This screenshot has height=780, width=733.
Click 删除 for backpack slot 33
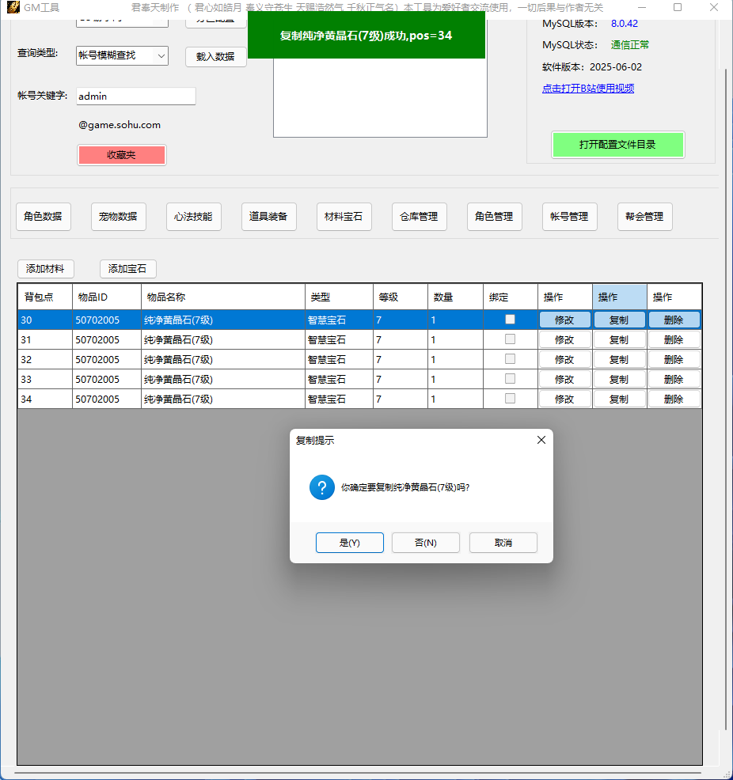point(674,379)
